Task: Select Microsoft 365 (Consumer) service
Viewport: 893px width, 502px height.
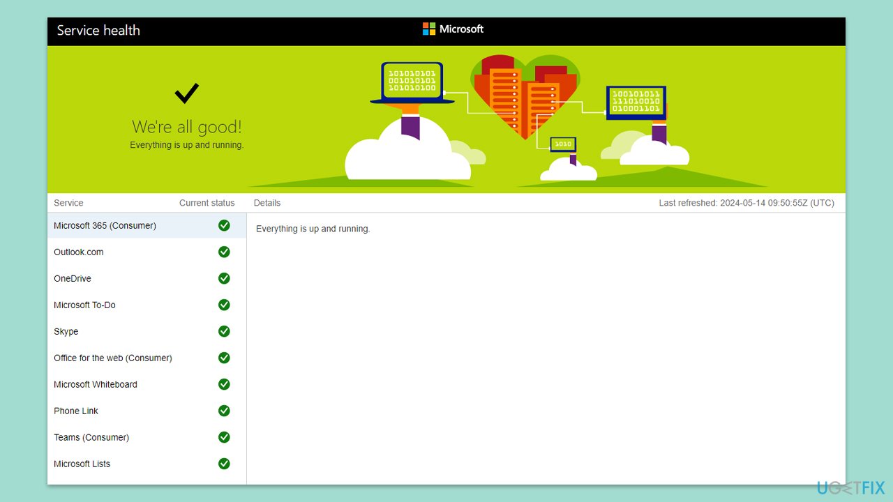Action: [147, 225]
